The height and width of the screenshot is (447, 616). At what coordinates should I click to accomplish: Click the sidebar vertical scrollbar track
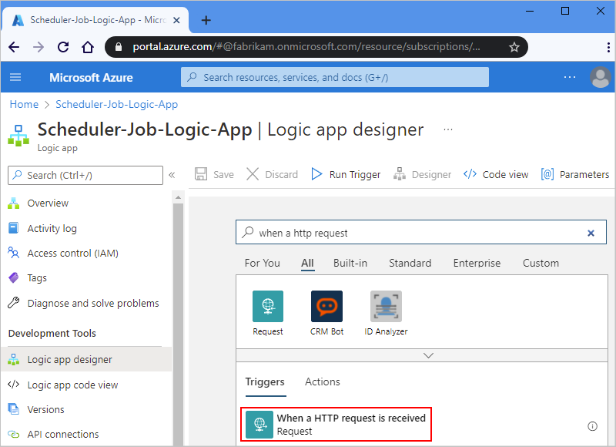178,324
